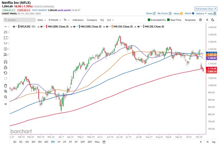The image size is (219, 145).
Task: Click the magnet snap tool icon
Action: coord(5,62)
